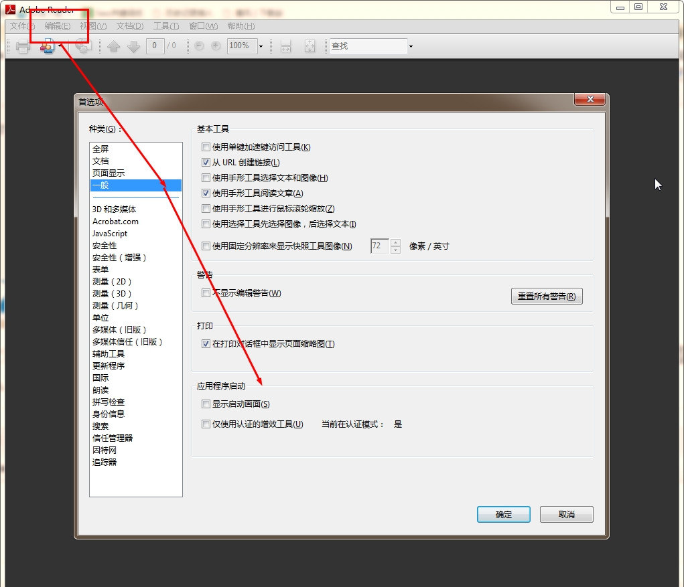The height and width of the screenshot is (587, 684).
Task: Select 身份信息 category
Action: 136,414
